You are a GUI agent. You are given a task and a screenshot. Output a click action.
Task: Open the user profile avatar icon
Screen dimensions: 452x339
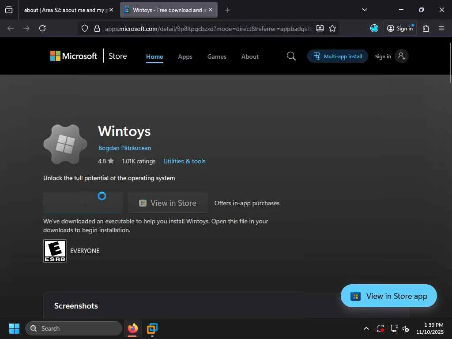401,56
